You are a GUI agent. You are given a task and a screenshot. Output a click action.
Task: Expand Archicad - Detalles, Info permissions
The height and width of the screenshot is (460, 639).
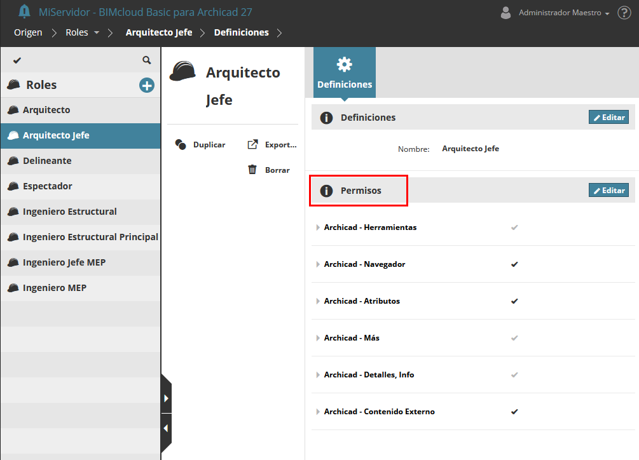click(318, 375)
